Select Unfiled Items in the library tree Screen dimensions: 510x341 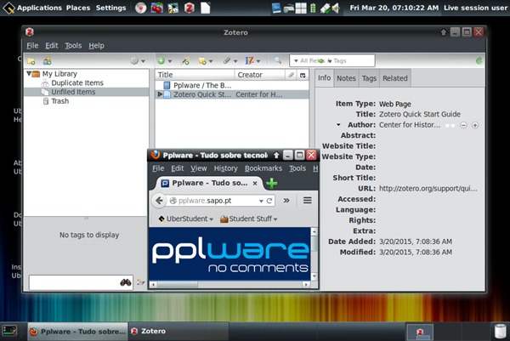point(73,92)
